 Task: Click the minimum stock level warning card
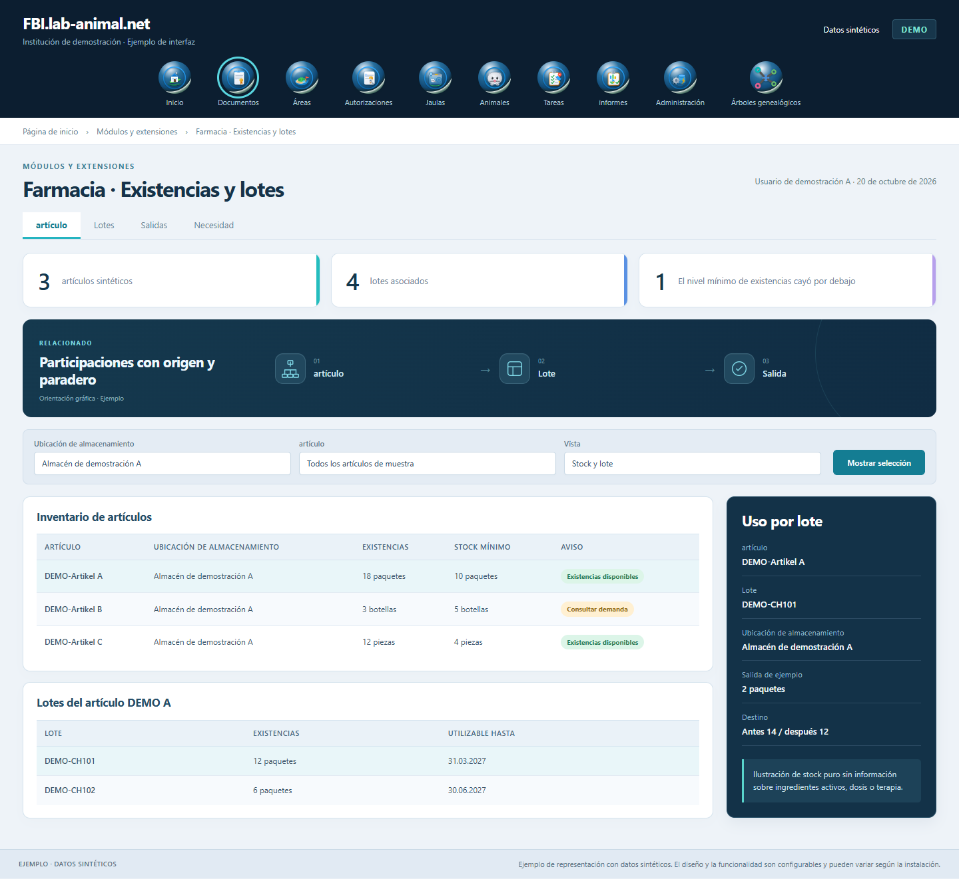(x=787, y=280)
